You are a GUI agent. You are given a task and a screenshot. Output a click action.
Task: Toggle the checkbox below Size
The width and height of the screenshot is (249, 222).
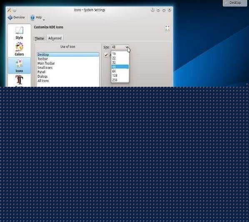[x=106, y=55]
